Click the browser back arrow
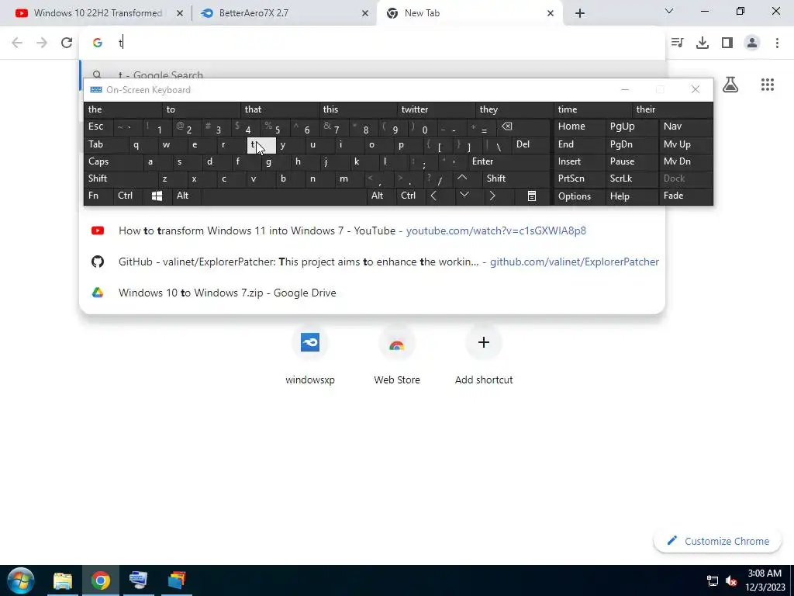794x596 pixels. pyautogui.click(x=17, y=43)
